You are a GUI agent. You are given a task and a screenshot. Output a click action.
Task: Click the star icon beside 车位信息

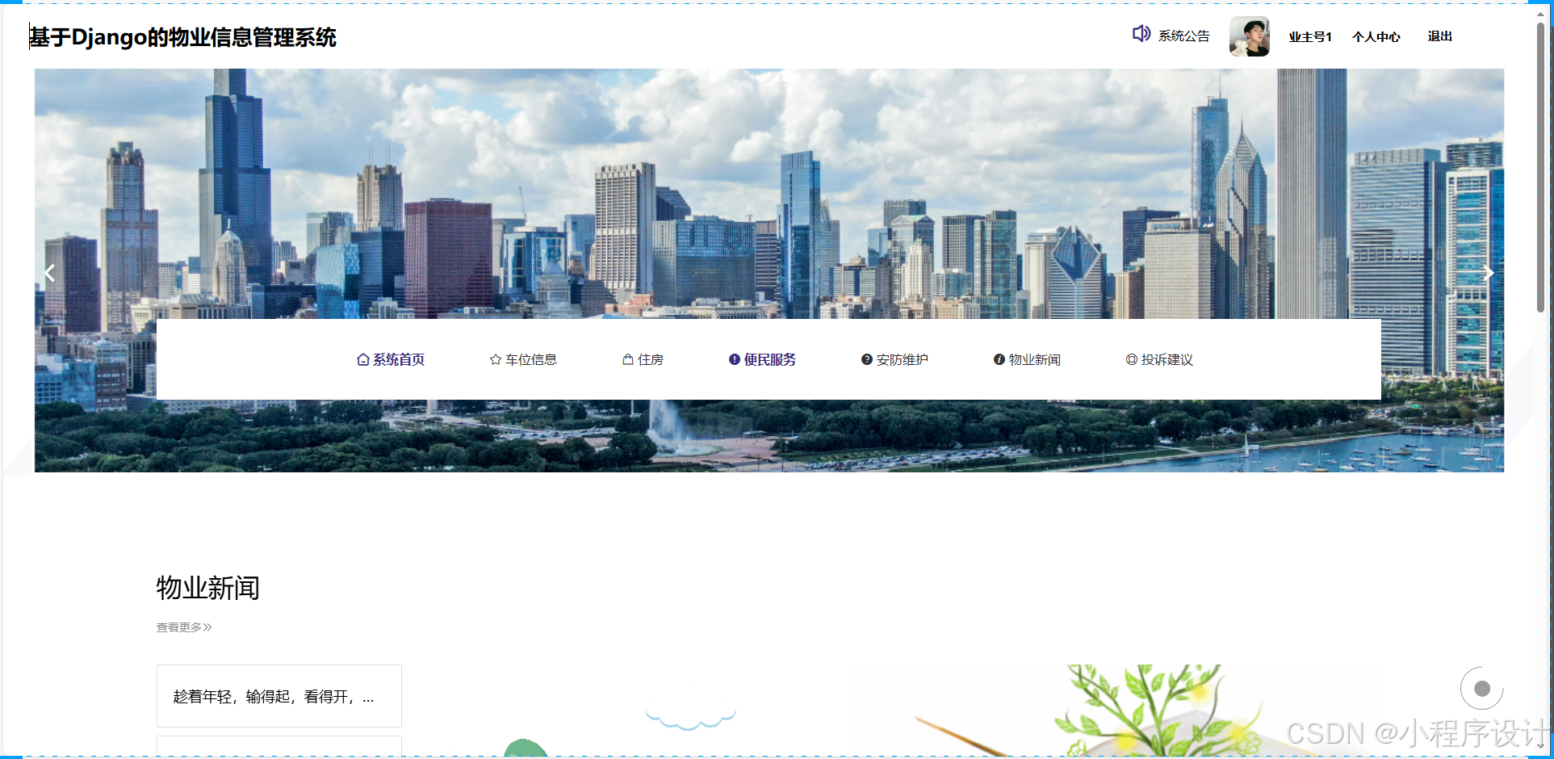click(496, 359)
